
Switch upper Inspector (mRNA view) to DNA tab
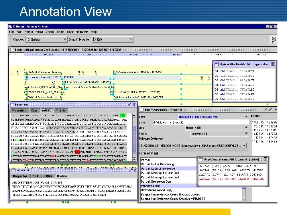(x=34, y=110)
